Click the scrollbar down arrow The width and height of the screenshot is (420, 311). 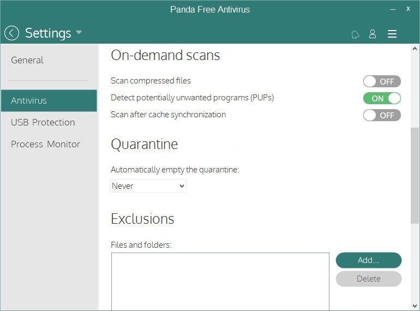415,306
